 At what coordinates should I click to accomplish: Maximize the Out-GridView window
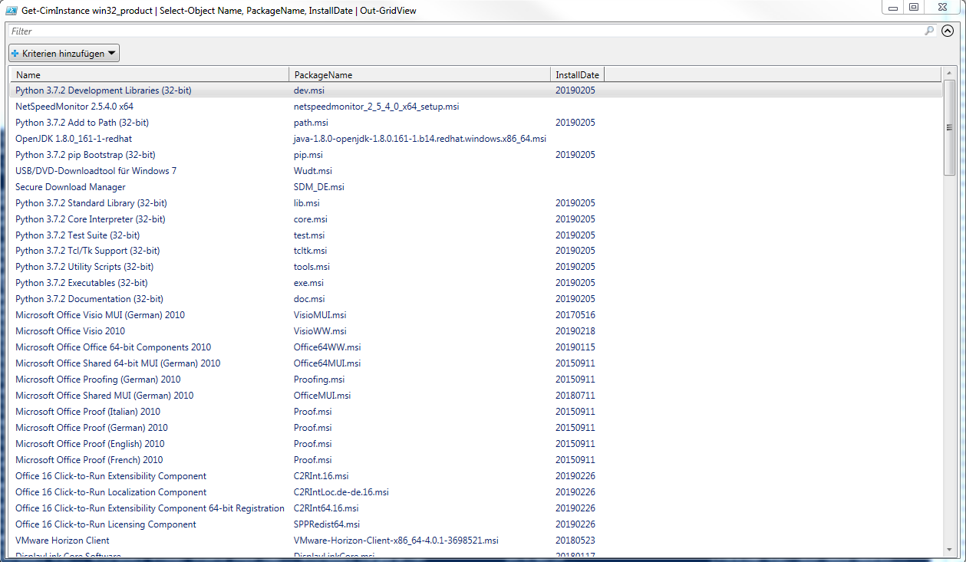[x=913, y=7]
